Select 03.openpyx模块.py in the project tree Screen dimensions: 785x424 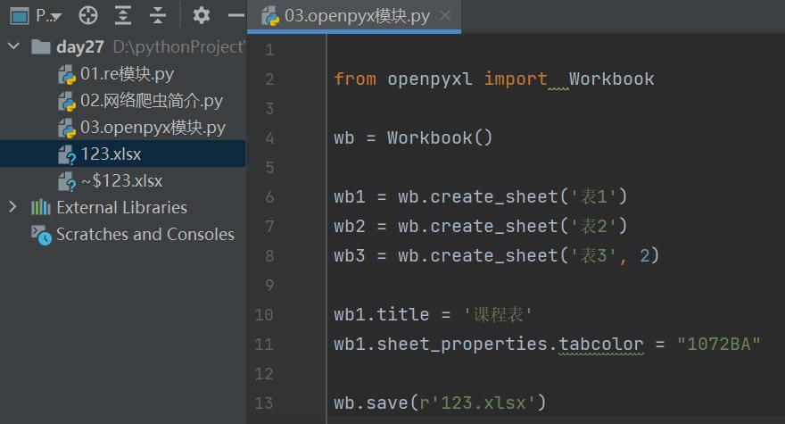(153, 128)
